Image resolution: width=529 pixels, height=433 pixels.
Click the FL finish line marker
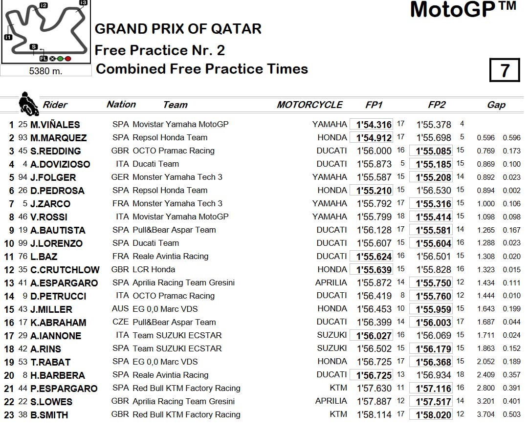[44, 59]
